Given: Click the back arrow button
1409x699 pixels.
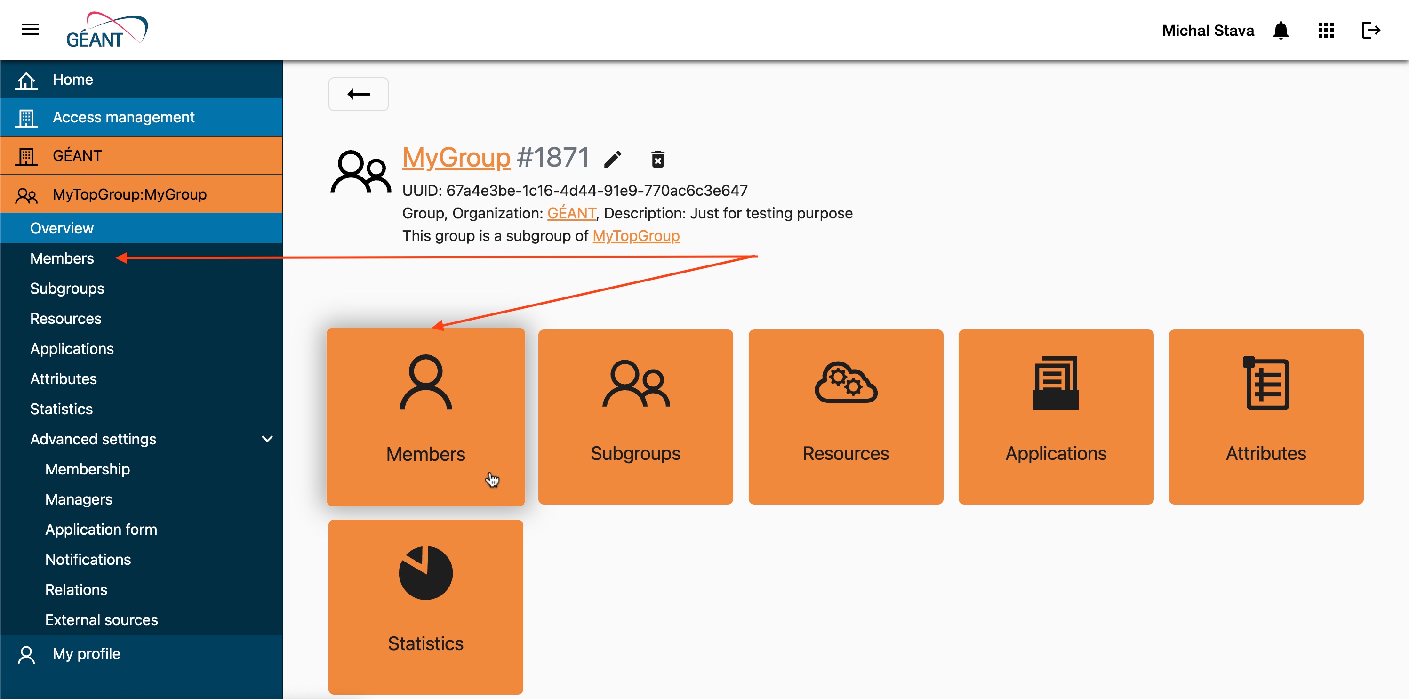Looking at the screenshot, I should click(358, 94).
